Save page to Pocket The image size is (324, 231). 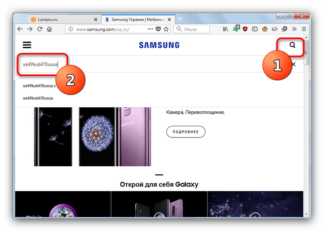click(158, 29)
